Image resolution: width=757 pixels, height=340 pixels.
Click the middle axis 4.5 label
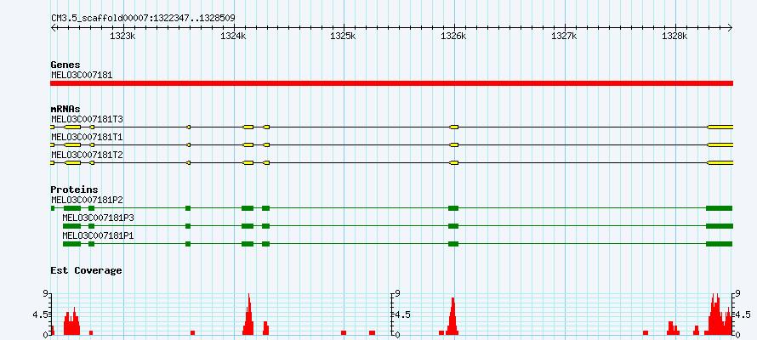coord(402,314)
